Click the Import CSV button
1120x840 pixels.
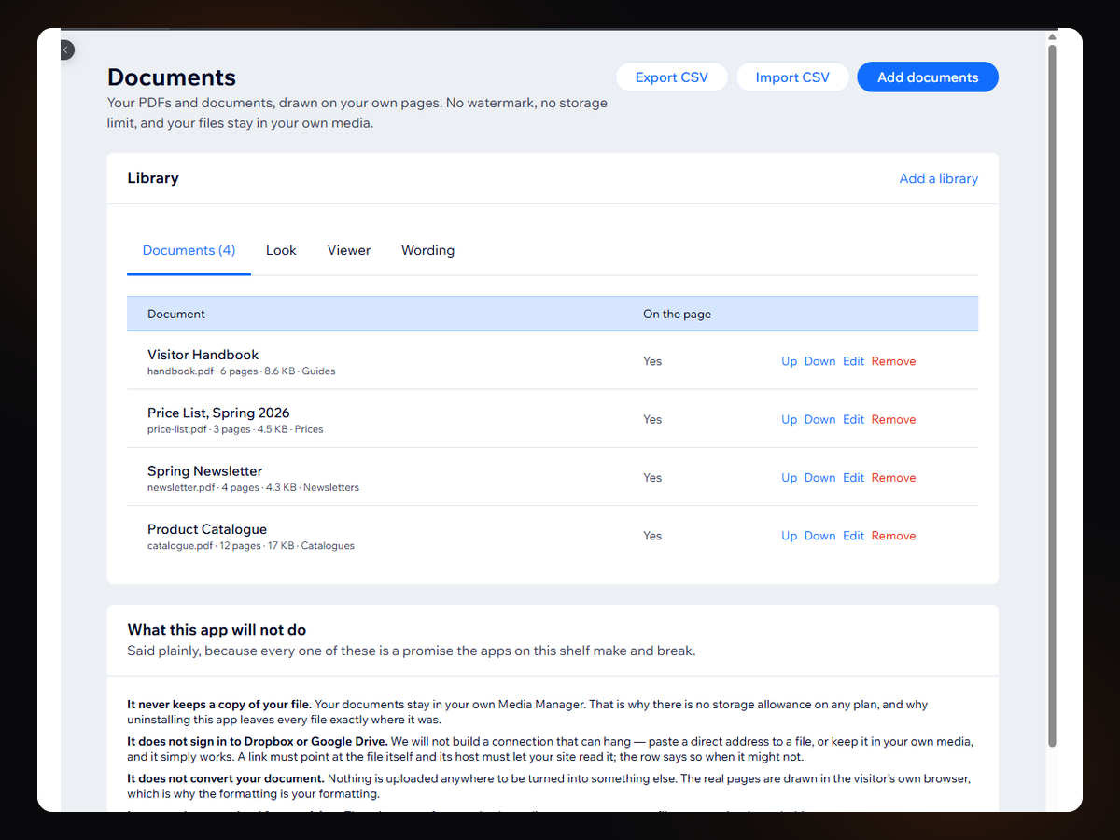pyautogui.click(x=792, y=77)
